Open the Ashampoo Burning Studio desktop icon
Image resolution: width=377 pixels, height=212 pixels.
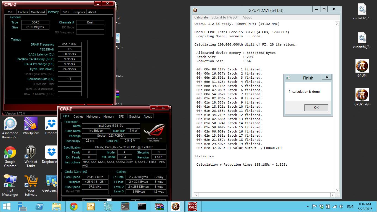tap(10, 128)
